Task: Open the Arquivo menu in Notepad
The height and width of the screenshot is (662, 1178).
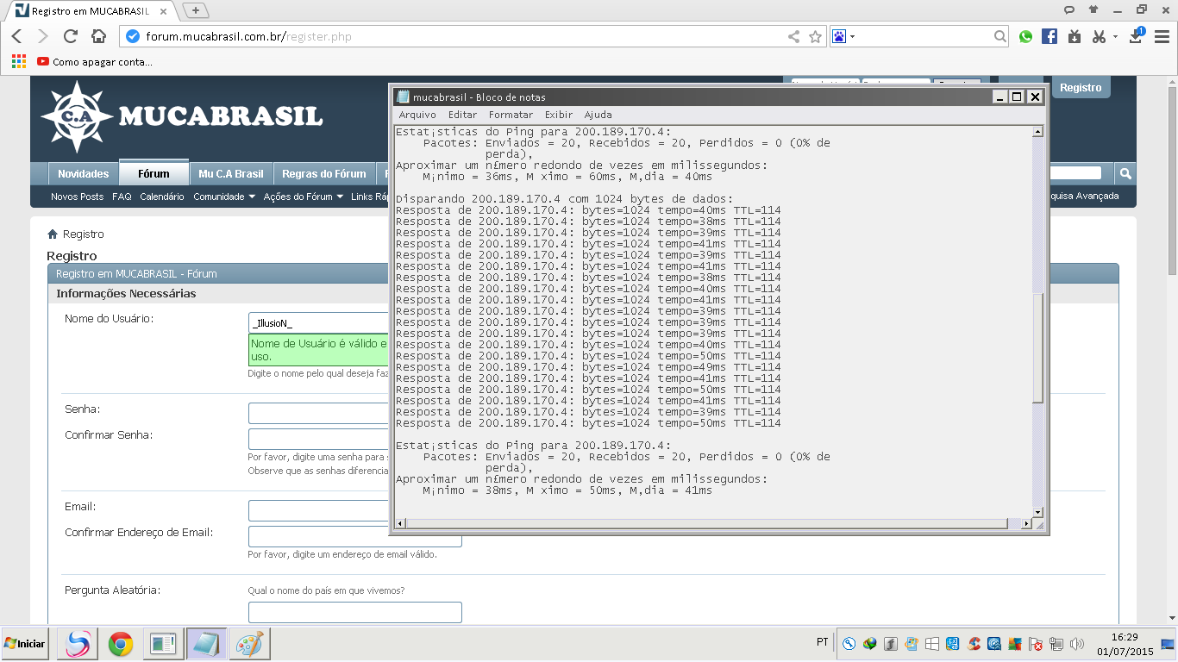Action: pos(417,115)
